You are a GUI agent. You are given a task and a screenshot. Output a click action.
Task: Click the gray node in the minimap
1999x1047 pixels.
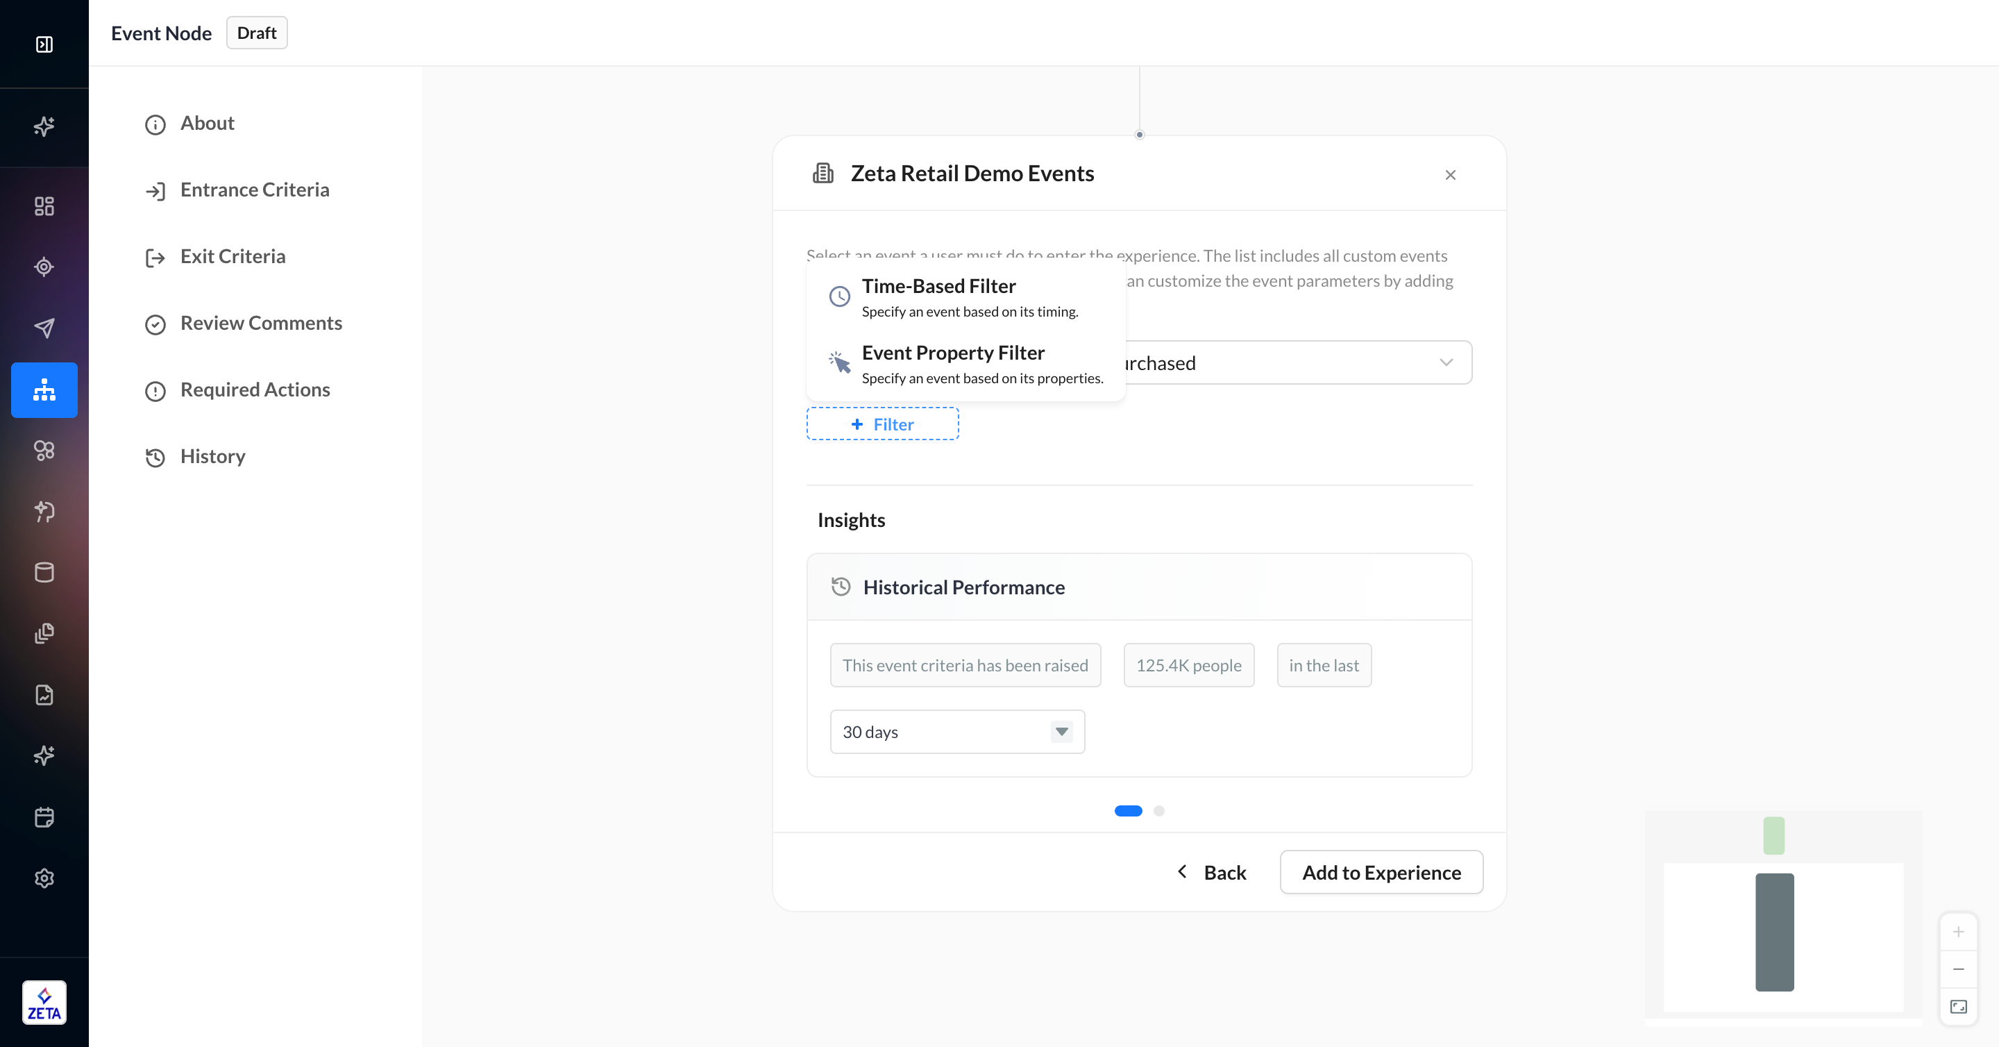(x=1775, y=932)
